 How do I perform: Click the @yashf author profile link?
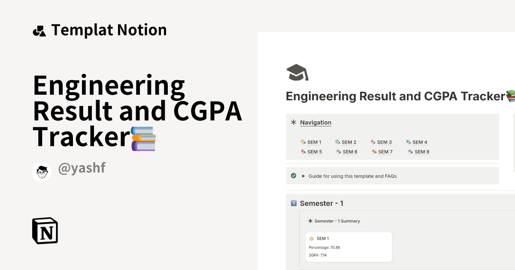pyautogui.click(x=82, y=168)
